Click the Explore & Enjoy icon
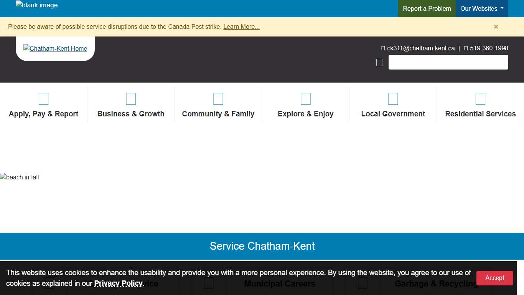This screenshot has width=524, height=295. click(x=305, y=98)
